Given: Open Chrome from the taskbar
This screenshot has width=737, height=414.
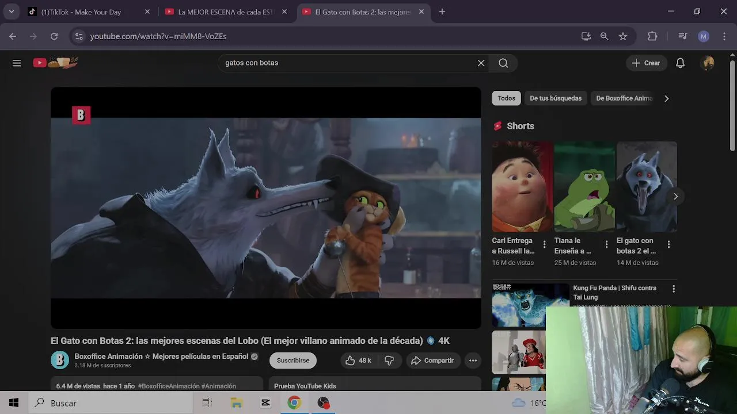Looking at the screenshot, I should [x=294, y=403].
